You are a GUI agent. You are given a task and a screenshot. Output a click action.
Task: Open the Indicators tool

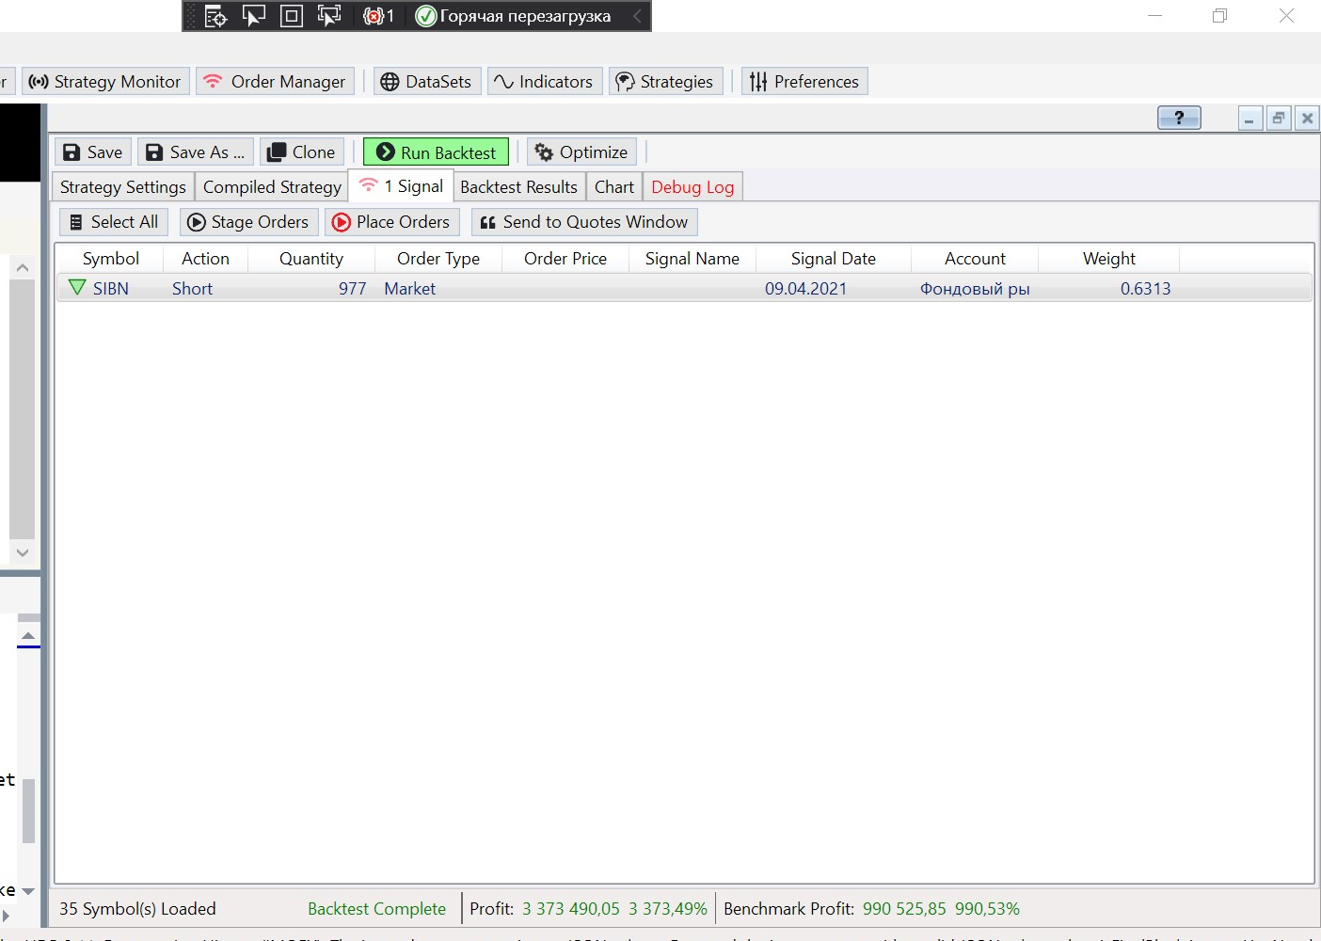coord(544,82)
